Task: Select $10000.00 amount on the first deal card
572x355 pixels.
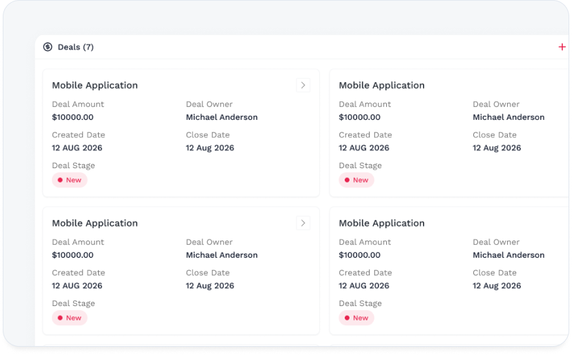Action: [73, 117]
